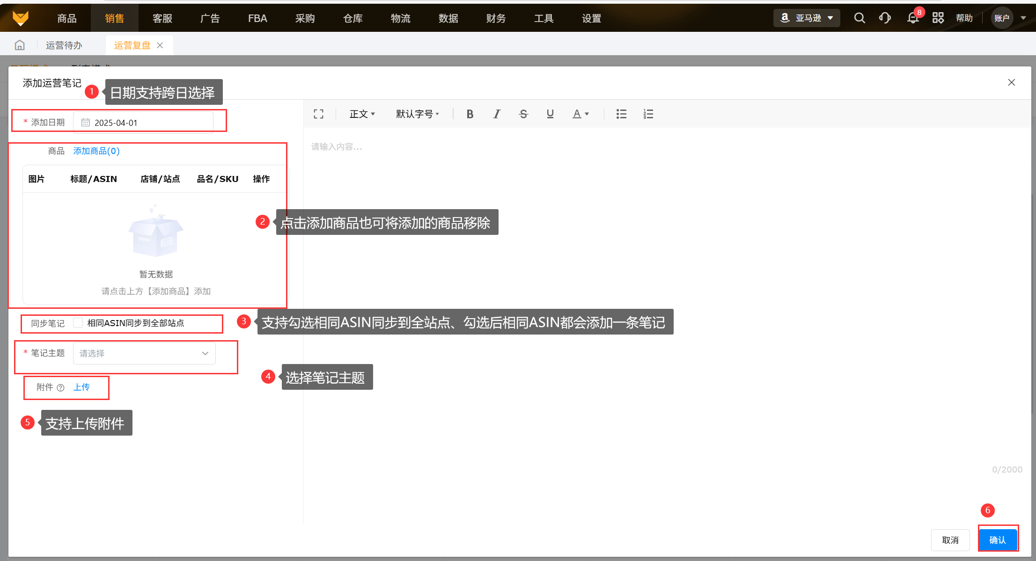The height and width of the screenshot is (561, 1036).
Task: Click the 确认 button
Action: (x=998, y=540)
